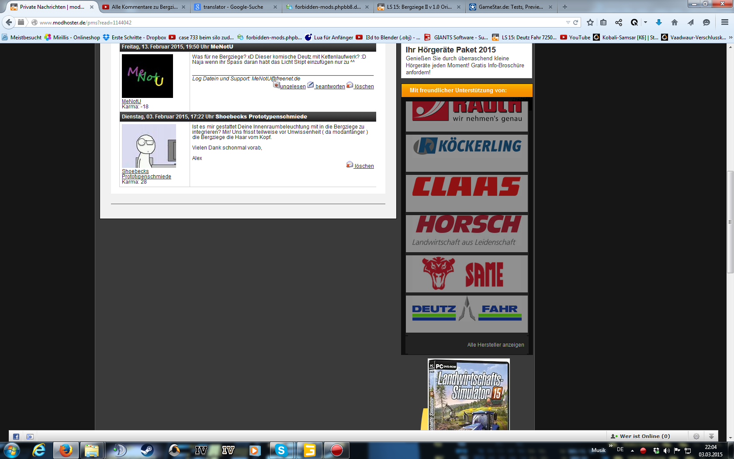
Task: Launch Internet Explorer from the taskbar
Action: point(39,450)
